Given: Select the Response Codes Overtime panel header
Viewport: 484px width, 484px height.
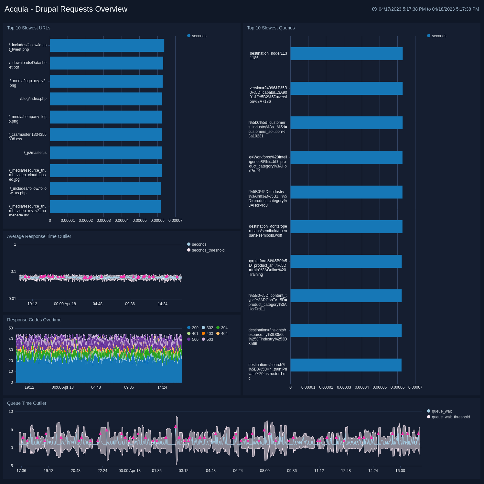Looking at the screenshot, I should coord(34,320).
